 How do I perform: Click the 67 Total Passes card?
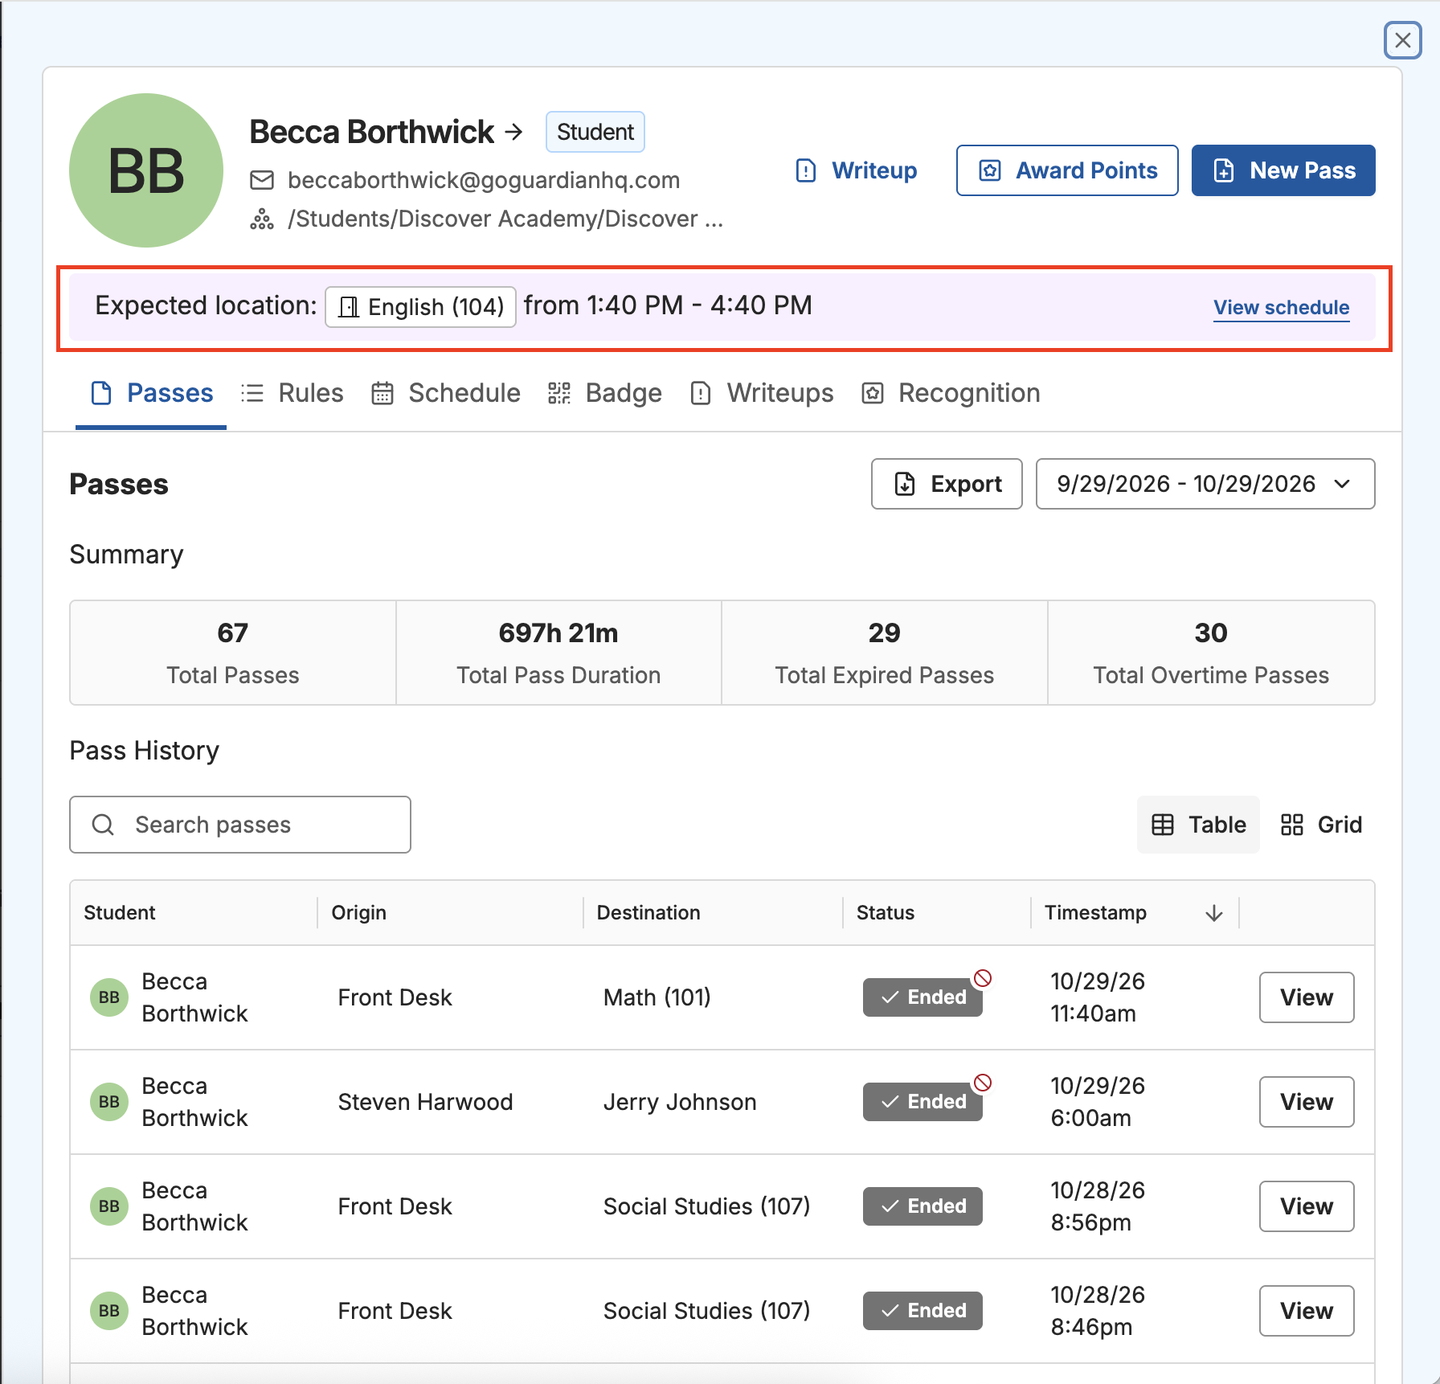[x=233, y=653]
